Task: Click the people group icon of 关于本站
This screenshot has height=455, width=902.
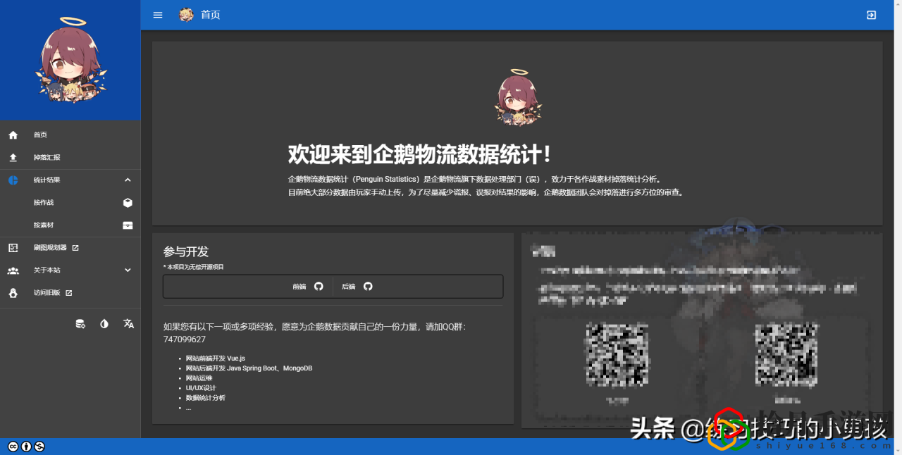Action: click(x=13, y=270)
